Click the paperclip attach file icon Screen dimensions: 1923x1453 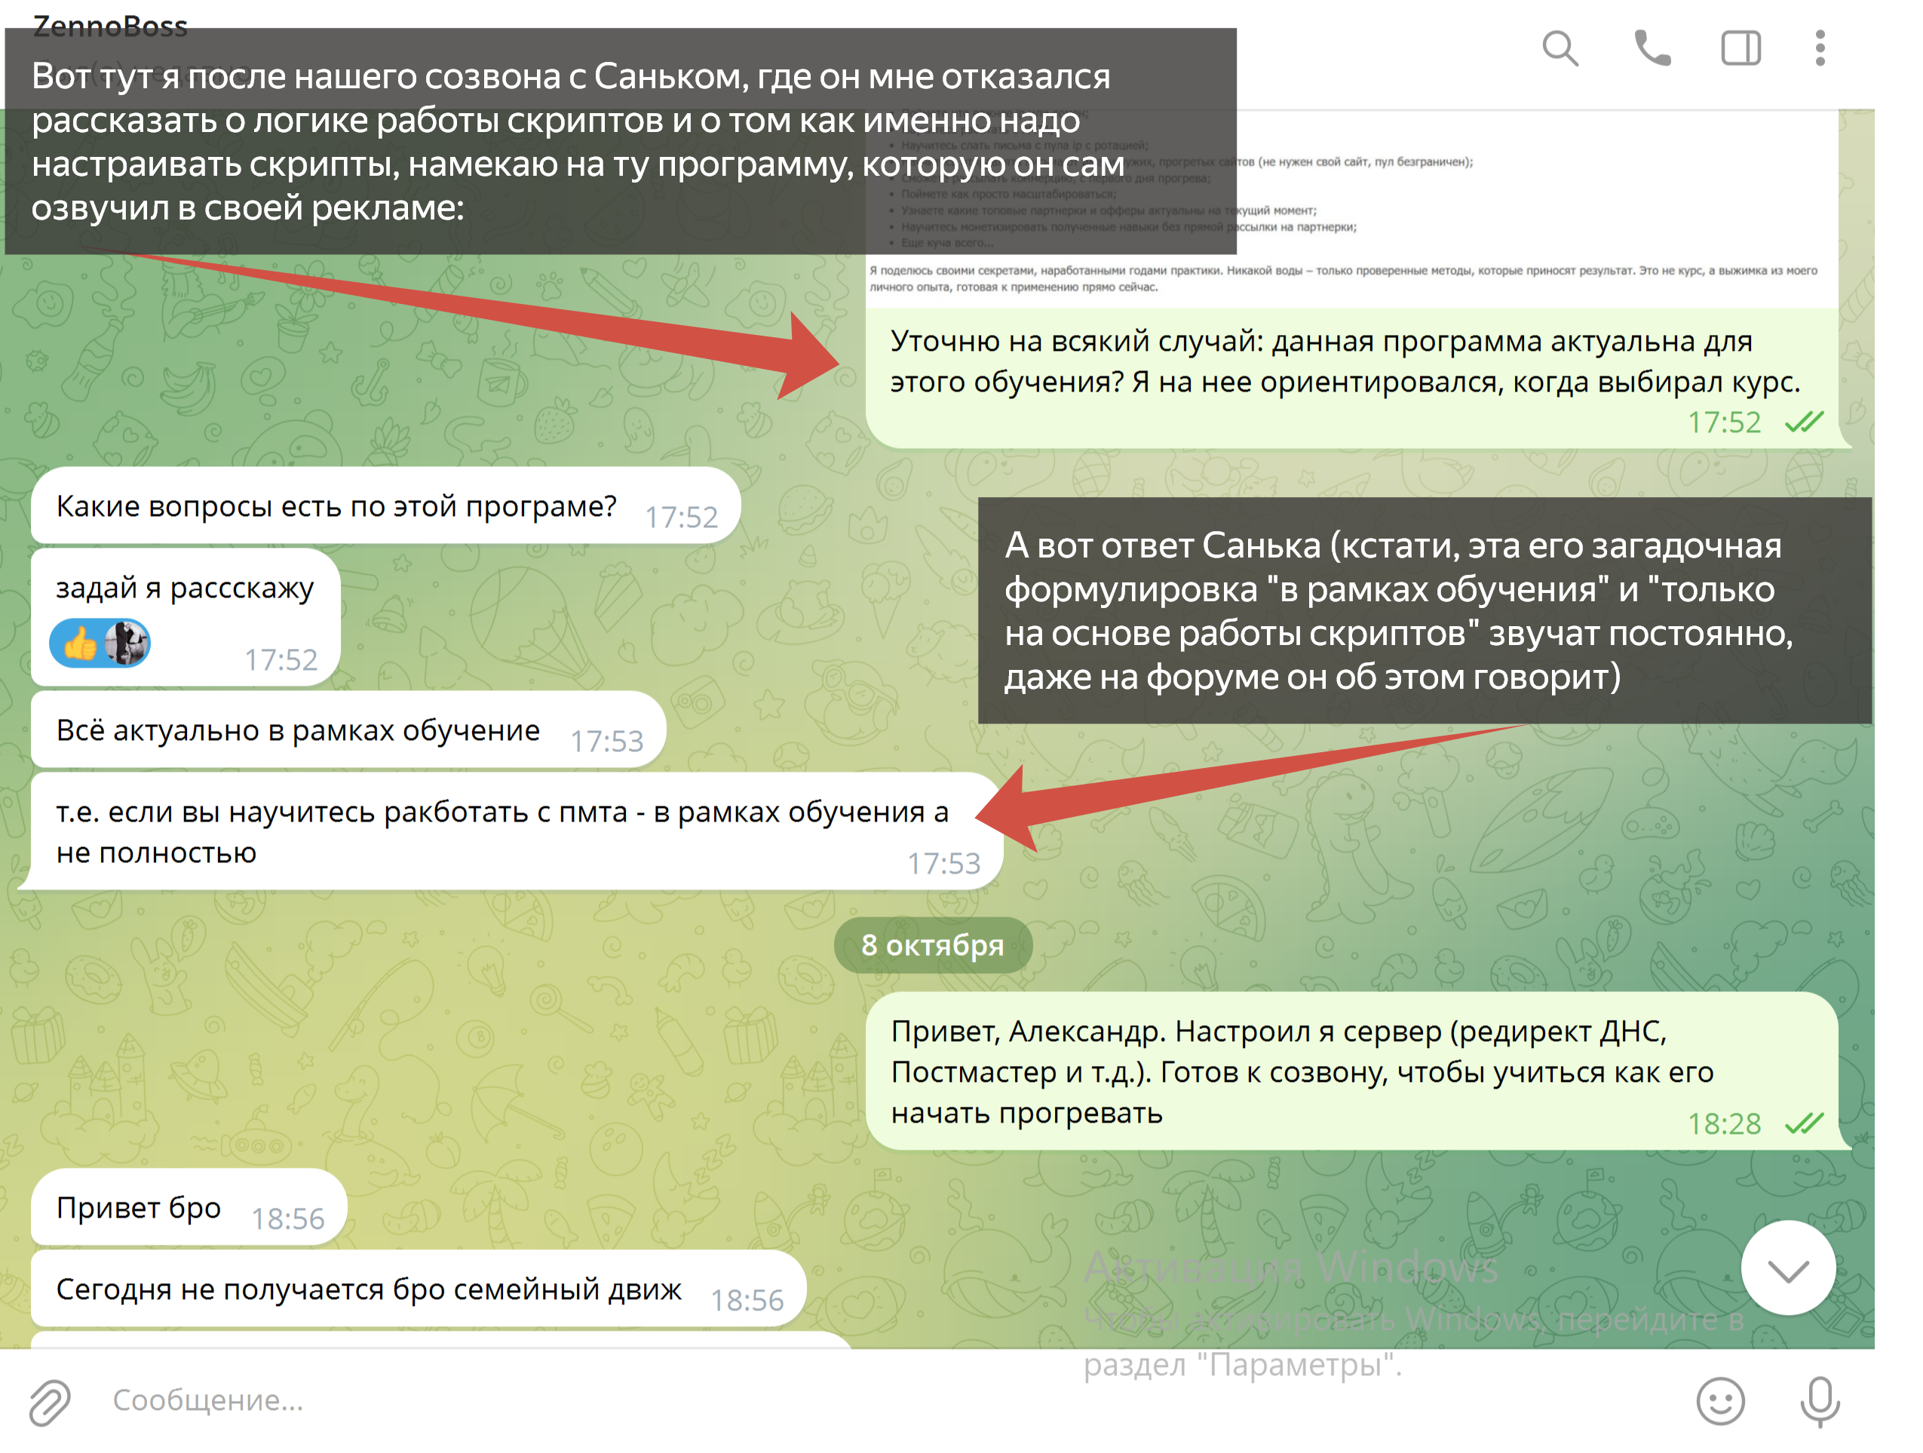50,1401
